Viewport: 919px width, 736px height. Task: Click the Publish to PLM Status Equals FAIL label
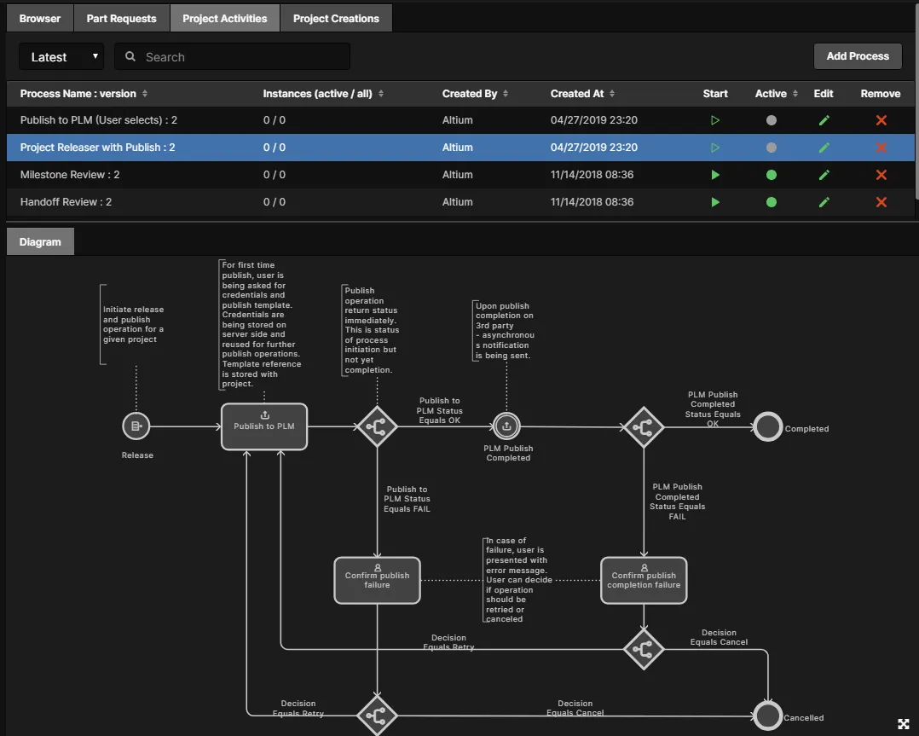click(407, 499)
